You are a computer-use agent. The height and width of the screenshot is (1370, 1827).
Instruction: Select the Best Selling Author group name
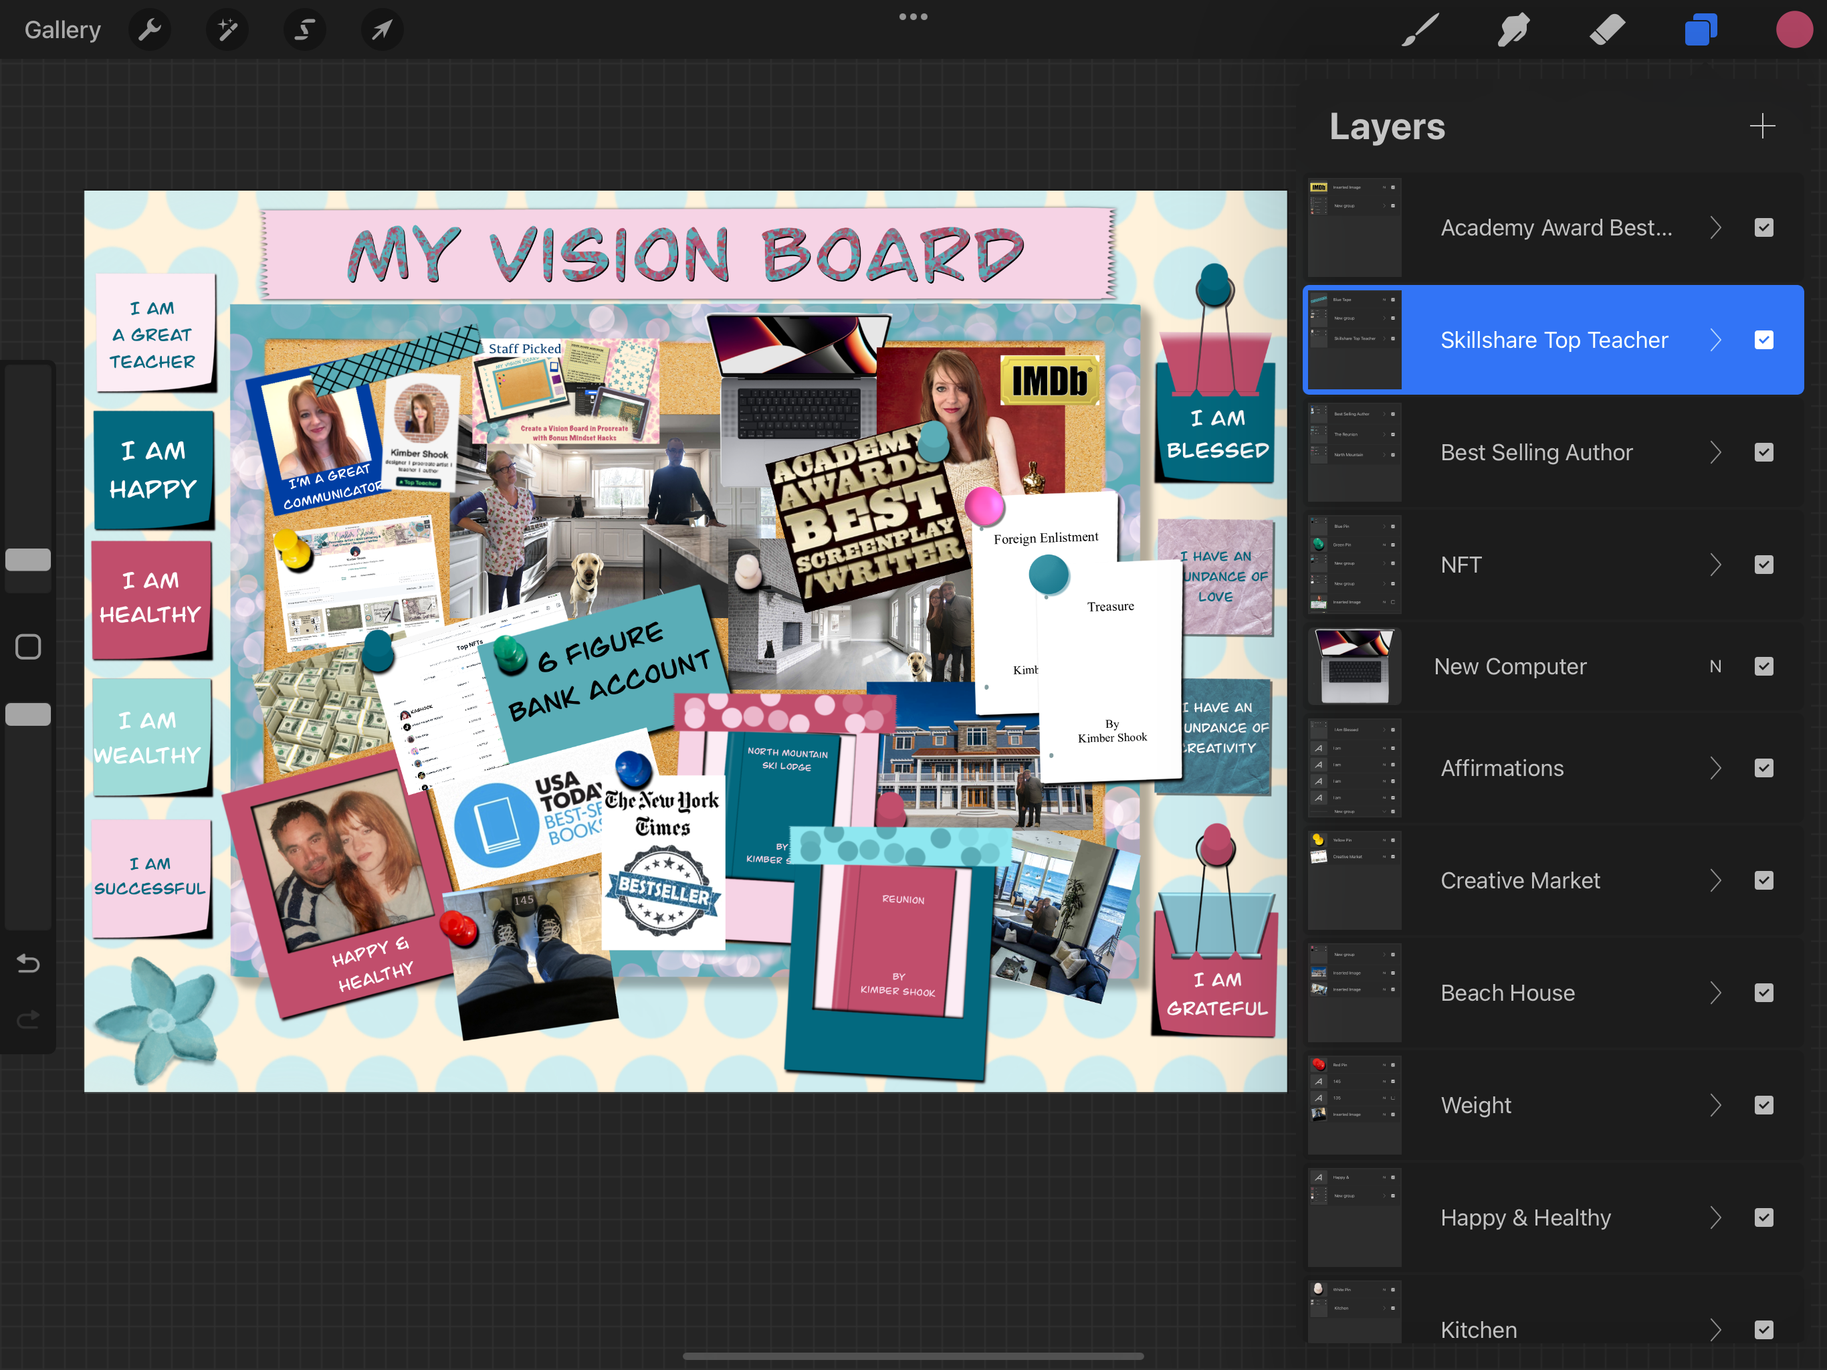pyautogui.click(x=1536, y=452)
